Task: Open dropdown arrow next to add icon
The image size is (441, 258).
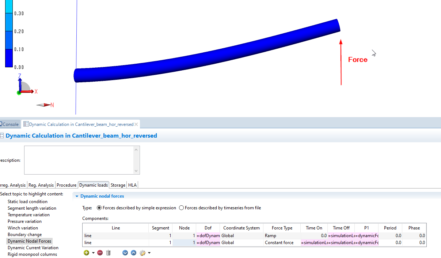Action: pyautogui.click(x=93, y=253)
